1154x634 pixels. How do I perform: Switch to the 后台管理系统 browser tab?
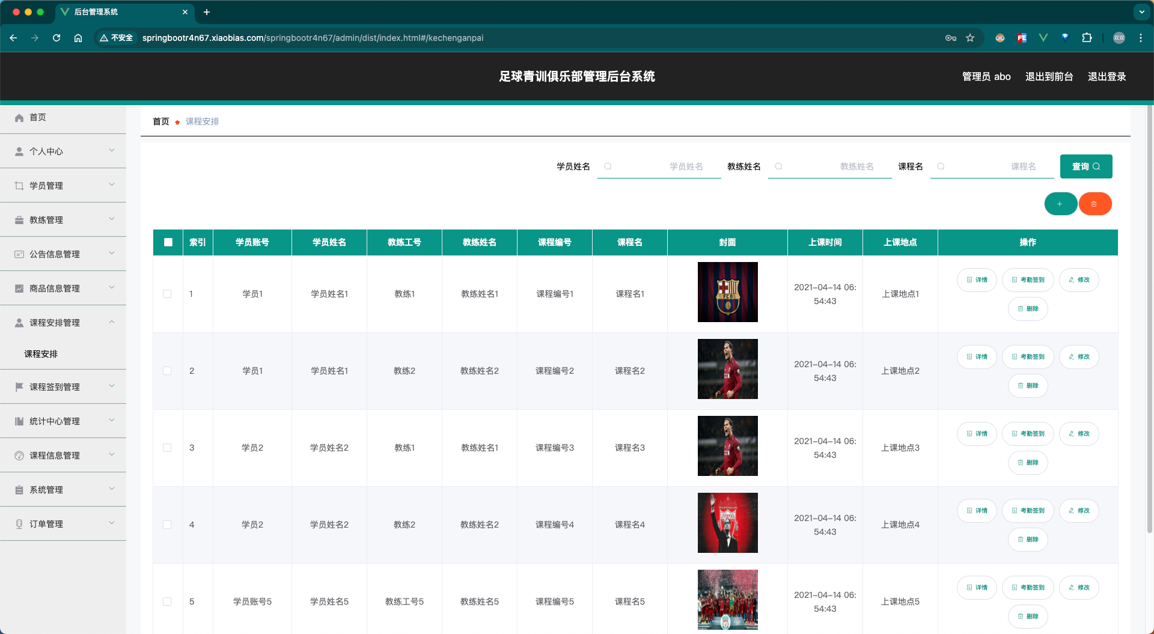tap(125, 12)
